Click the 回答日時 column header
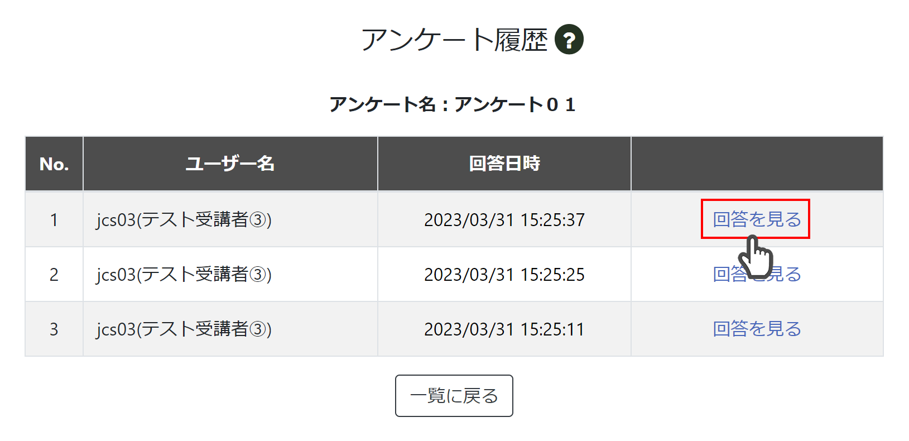Screen dimensions: 909x441 (504, 164)
